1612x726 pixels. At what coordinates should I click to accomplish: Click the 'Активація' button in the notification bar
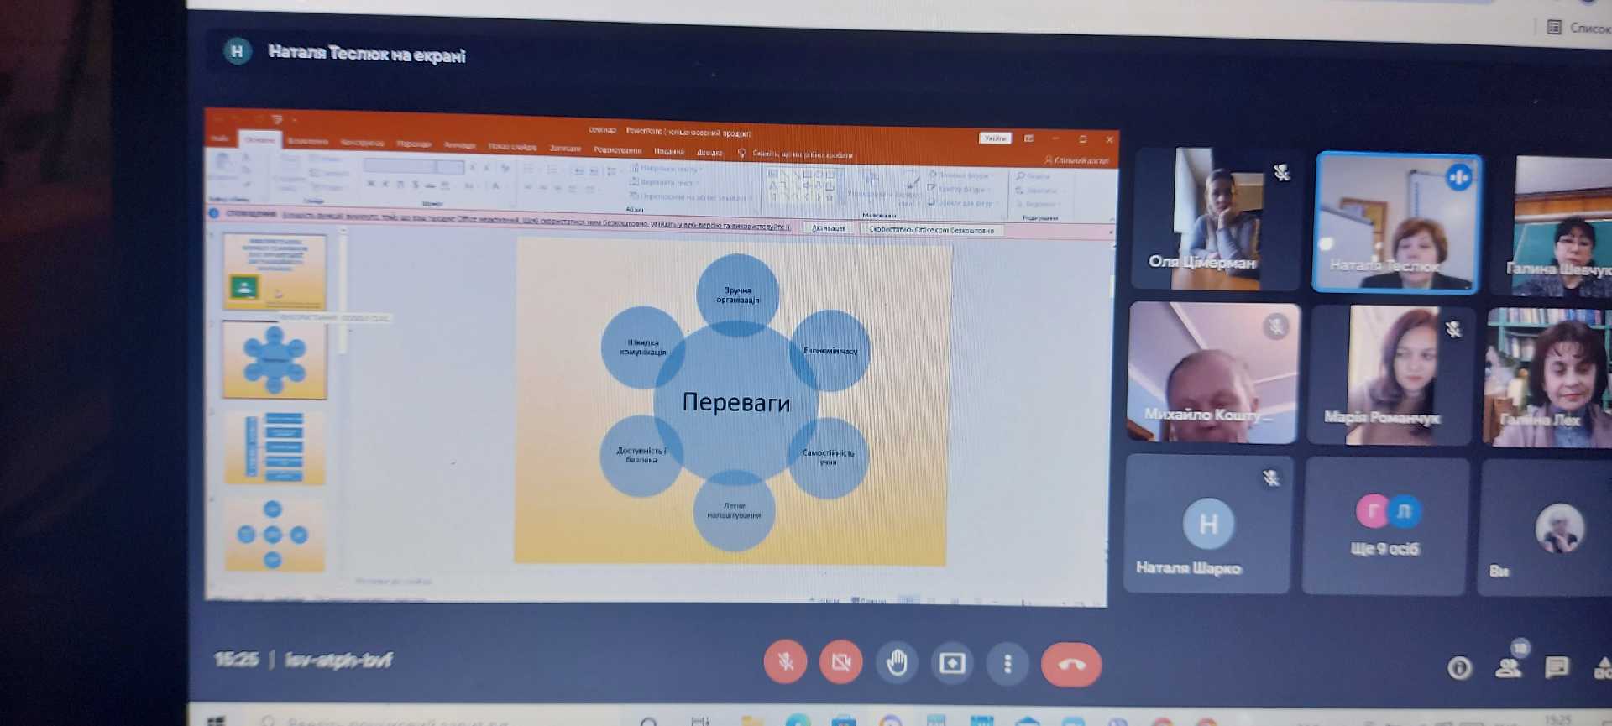click(828, 227)
